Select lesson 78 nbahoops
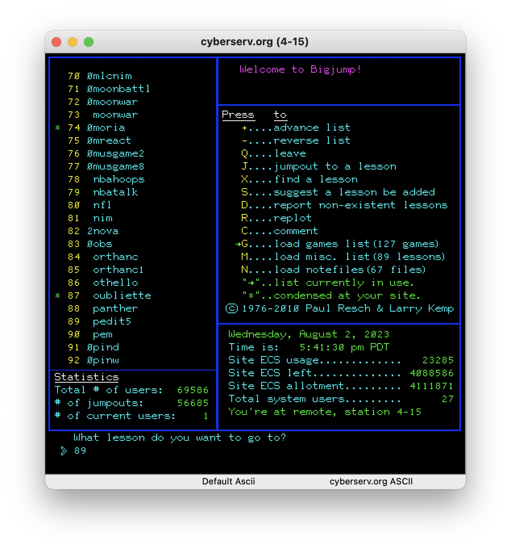This screenshot has height=549, width=511. point(106,179)
